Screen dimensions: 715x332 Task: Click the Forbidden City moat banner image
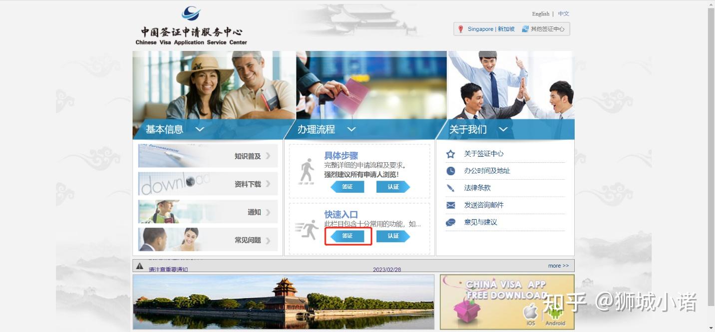(284, 302)
